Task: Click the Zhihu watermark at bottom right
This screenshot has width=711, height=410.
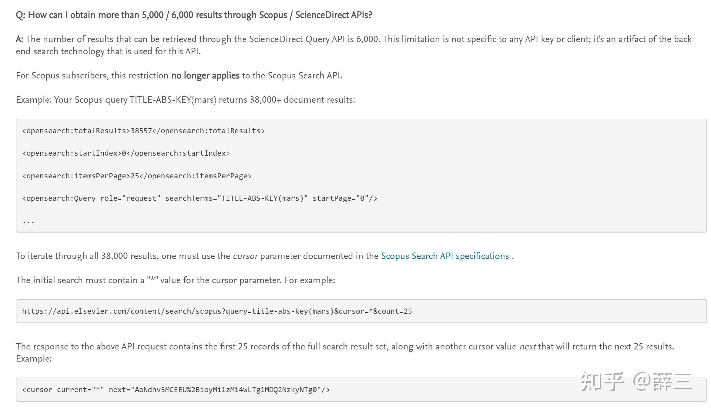Action: coord(636,382)
